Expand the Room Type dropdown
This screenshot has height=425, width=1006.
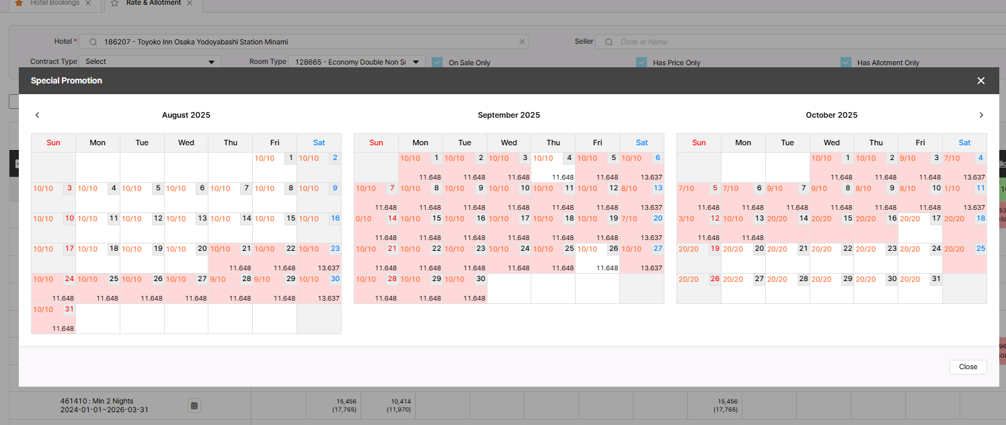coord(356,62)
